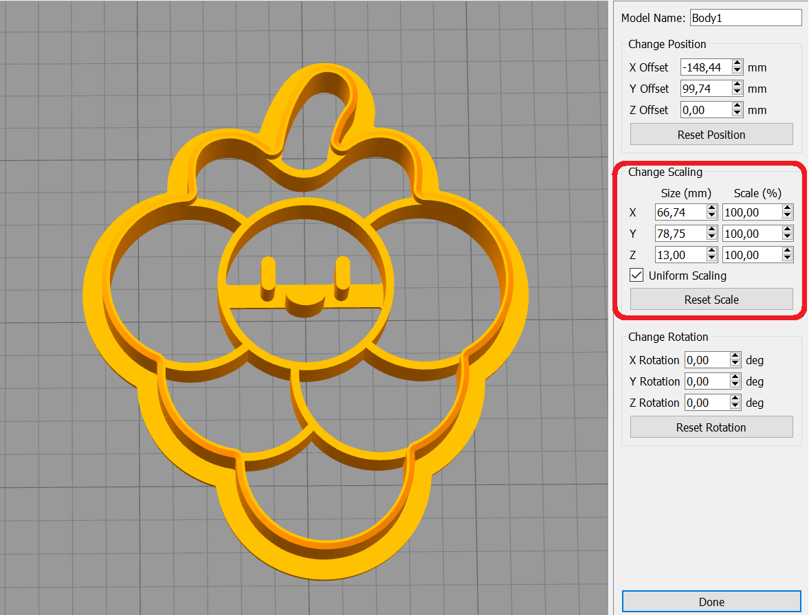Click the Z Rotation value field
809x615 pixels.
707,402
